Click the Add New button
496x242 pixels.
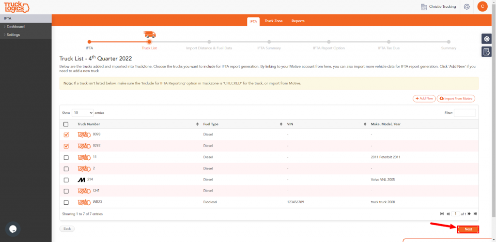tap(424, 99)
